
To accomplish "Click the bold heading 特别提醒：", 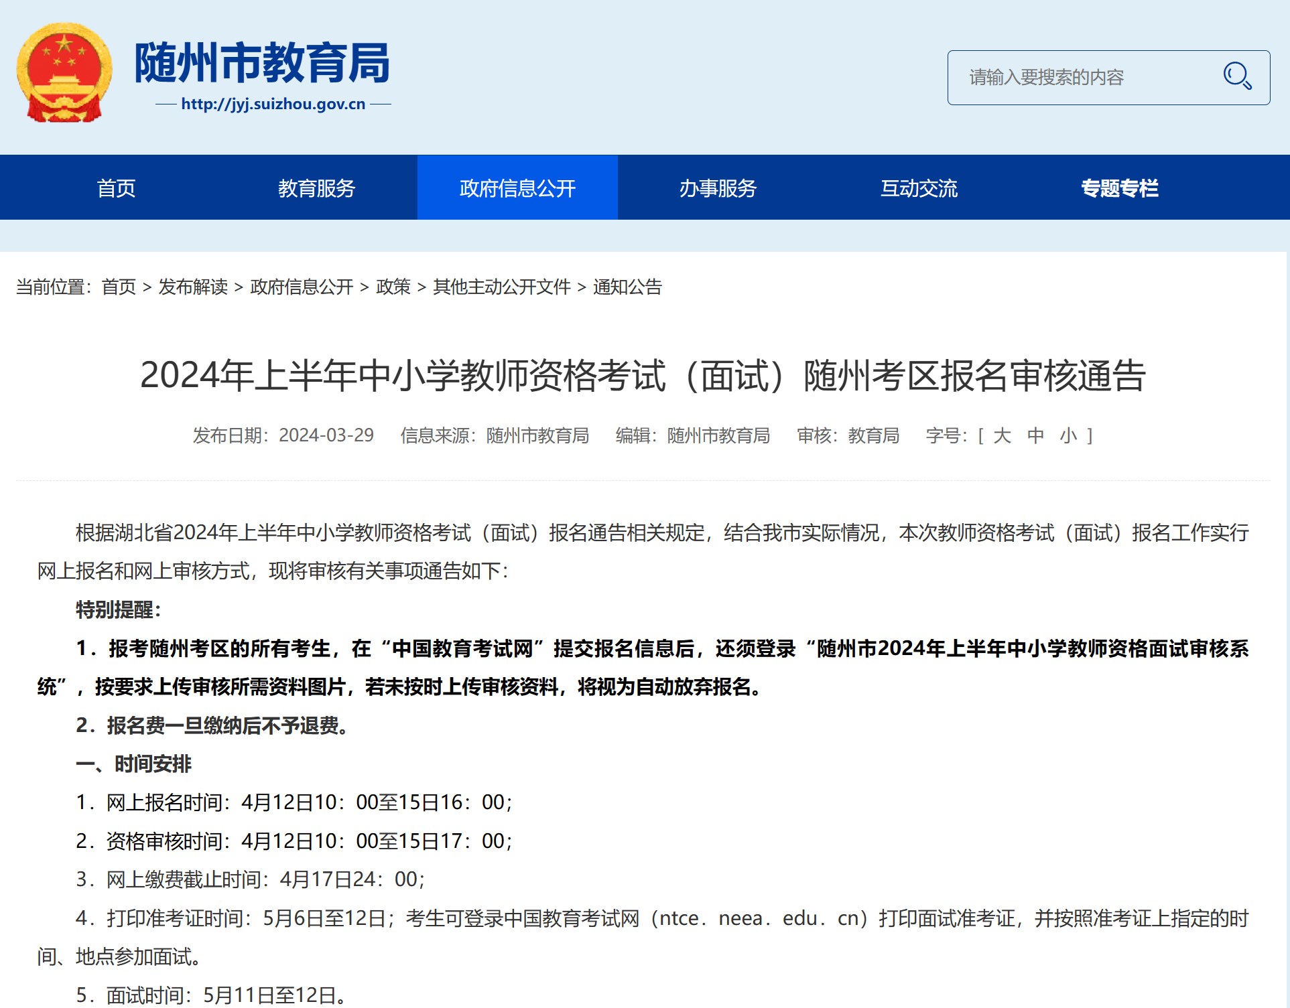I will tap(119, 610).
